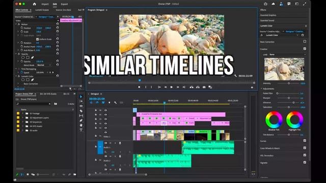Expand 01 Footage bin
Viewport: 326px width, 183px height.
tap(22, 113)
